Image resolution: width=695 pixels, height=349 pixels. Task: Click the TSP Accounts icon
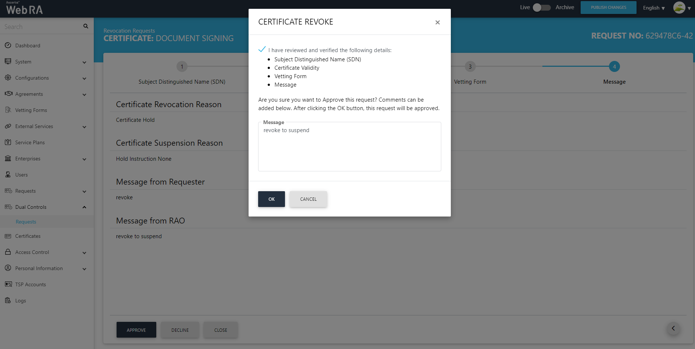pos(8,284)
